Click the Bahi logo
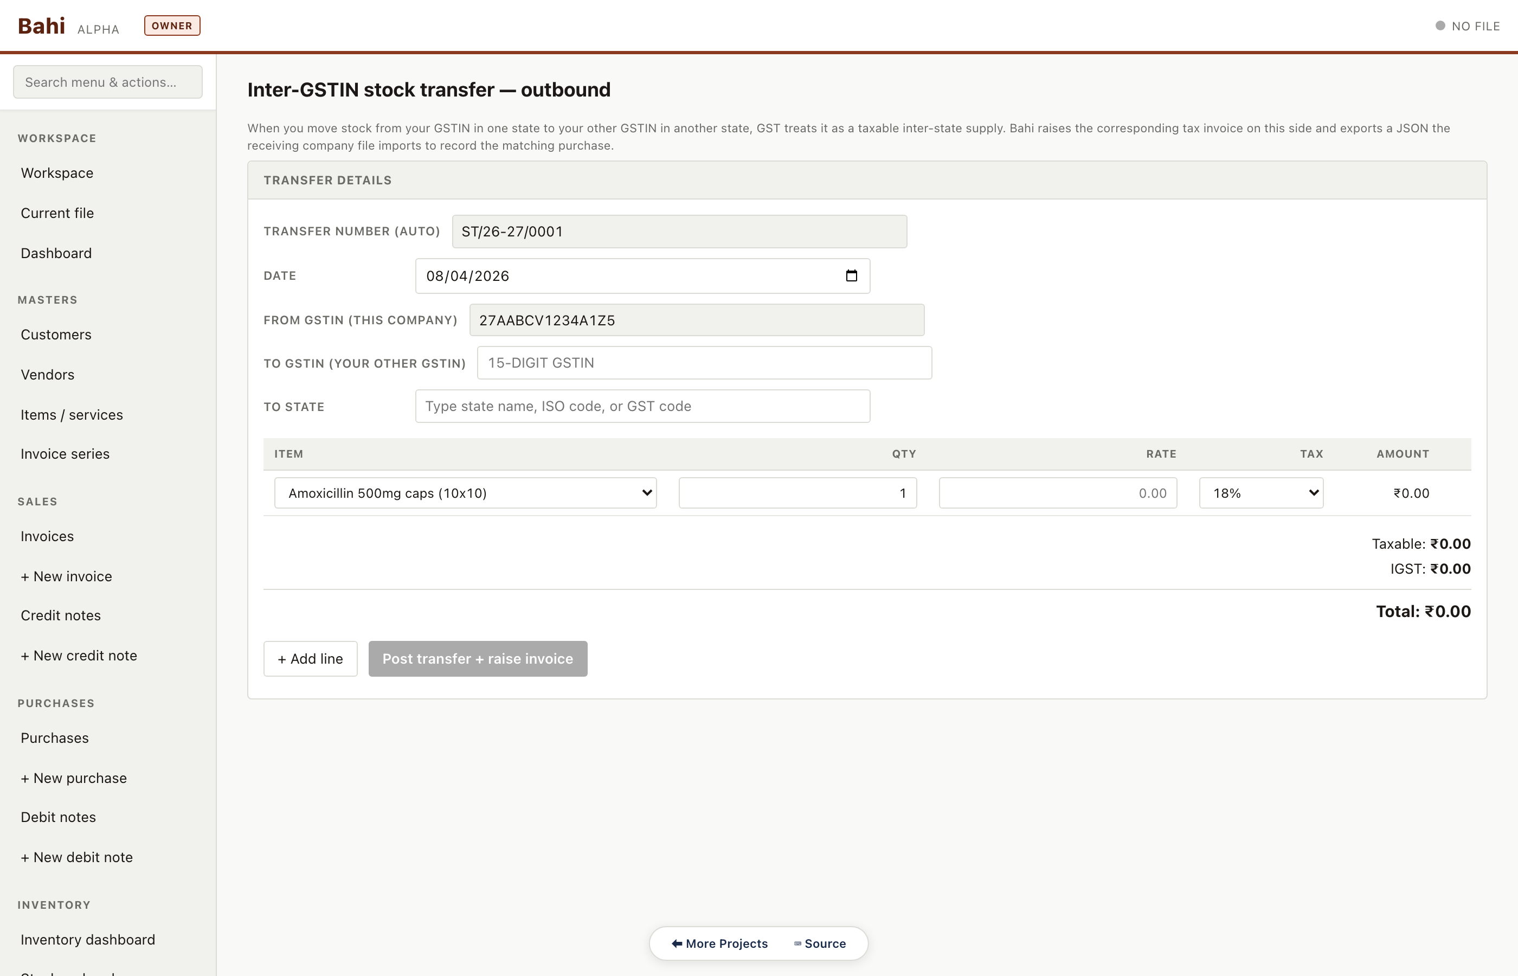1518x976 pixels. tap(41, 26)
